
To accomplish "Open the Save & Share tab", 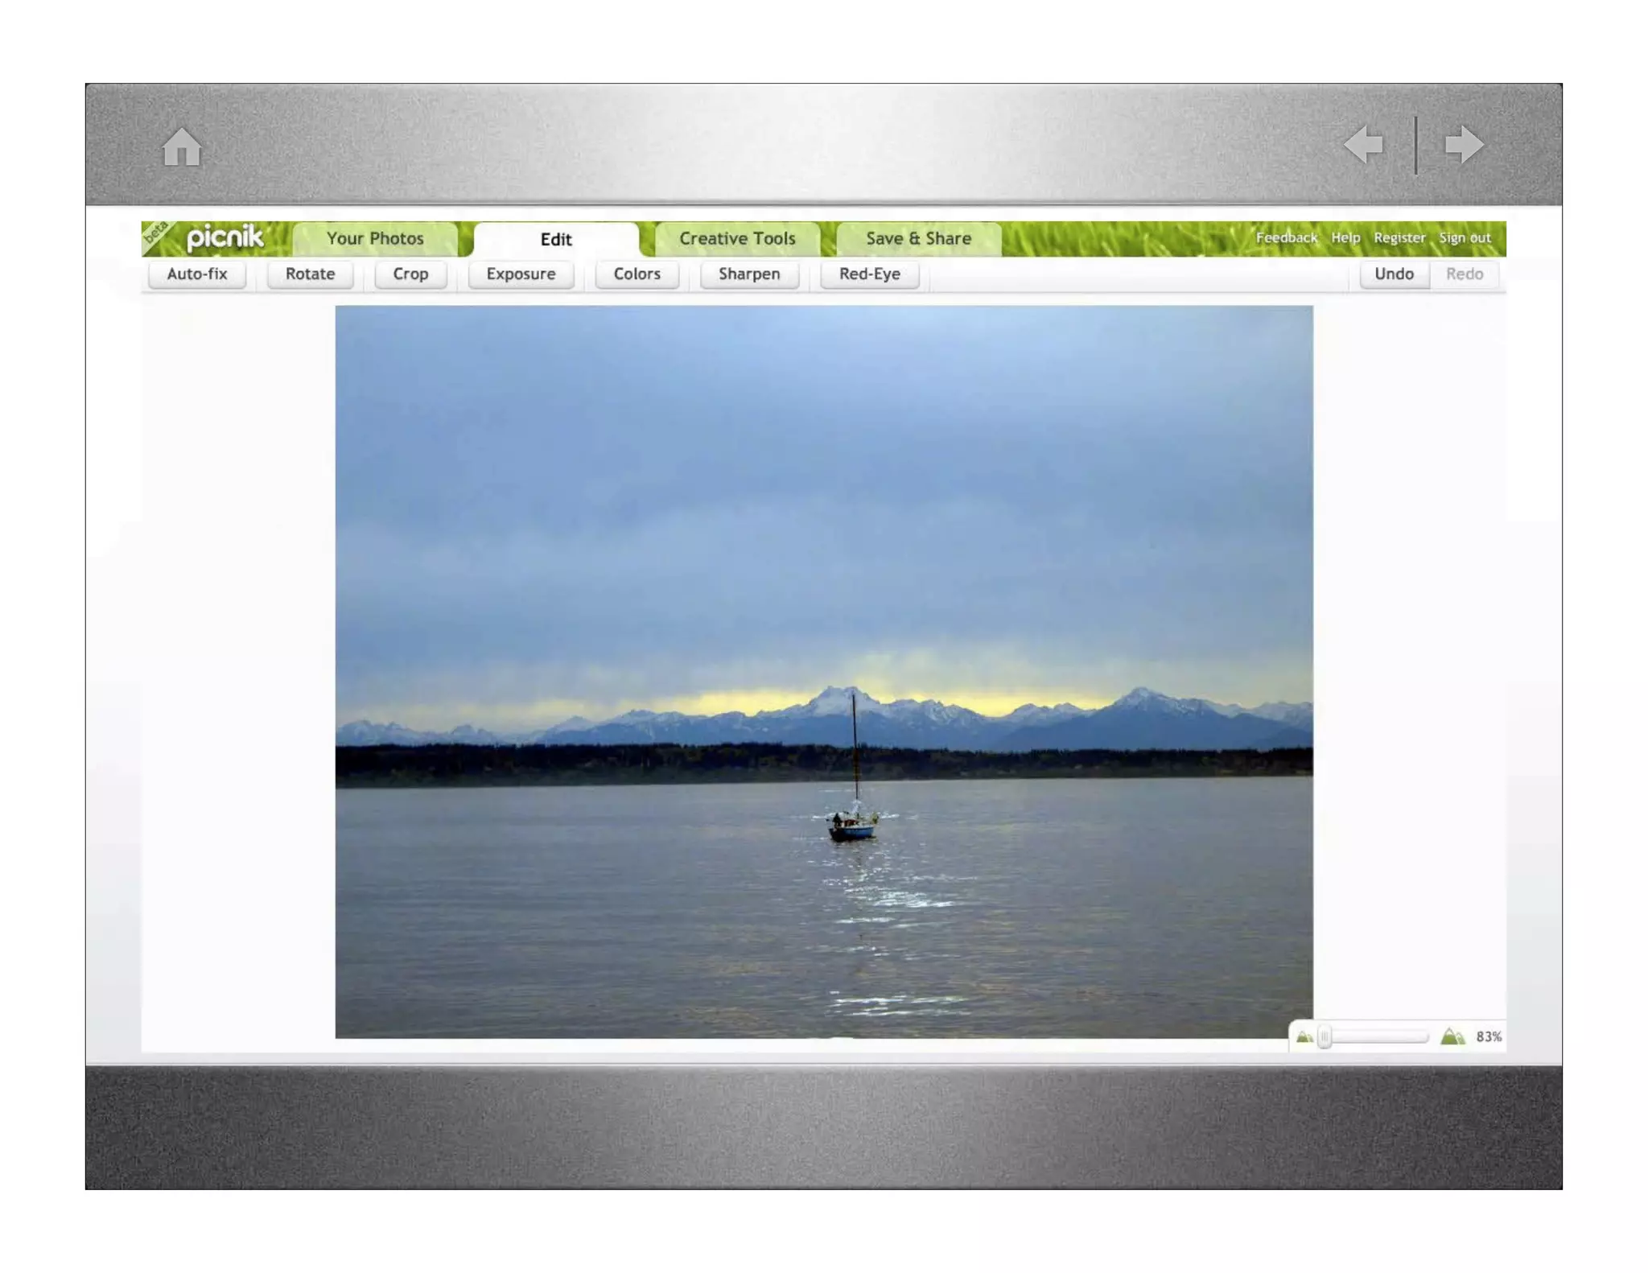I will pyautogui.click(x=919, y=239).
